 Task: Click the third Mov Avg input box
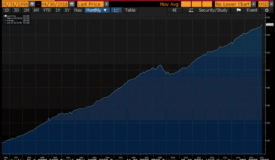click(x=207, y=4)
